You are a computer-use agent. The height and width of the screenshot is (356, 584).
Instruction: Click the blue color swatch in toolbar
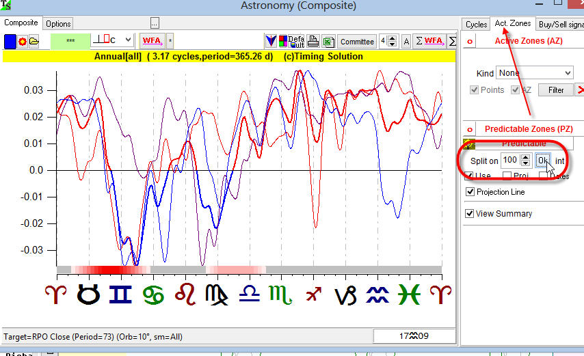point(10,41)
